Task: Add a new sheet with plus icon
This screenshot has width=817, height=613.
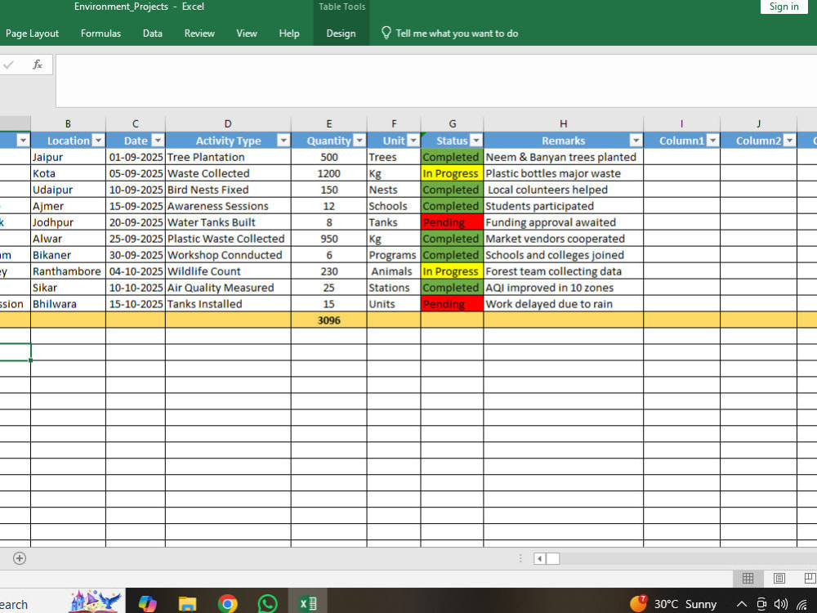Action: (20, 558)
